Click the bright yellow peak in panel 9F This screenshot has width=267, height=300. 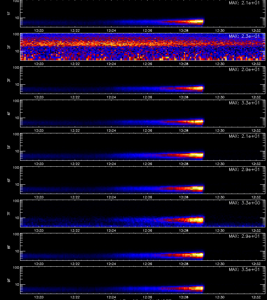pos(197,288)
